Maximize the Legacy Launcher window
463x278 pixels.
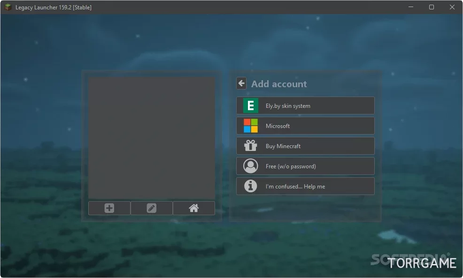pyautogui.click(x=432, y=7)
